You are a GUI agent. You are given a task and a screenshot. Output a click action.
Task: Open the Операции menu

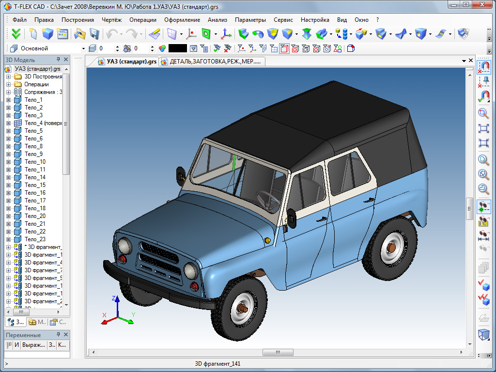(x=143, y=19)
